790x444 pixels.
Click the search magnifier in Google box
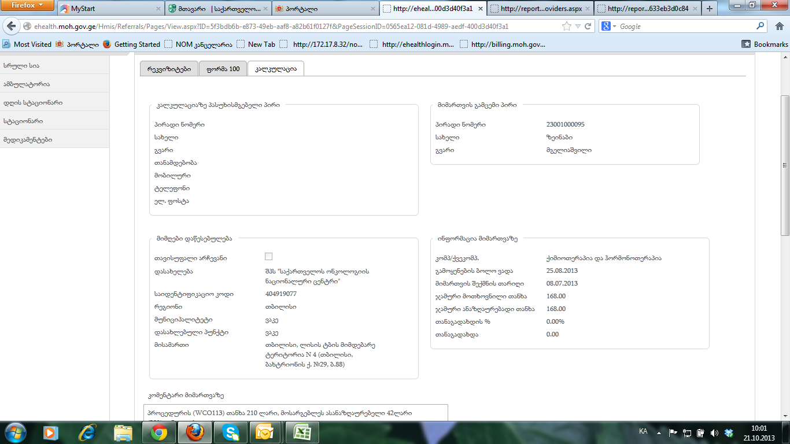[x=761, y=27]
